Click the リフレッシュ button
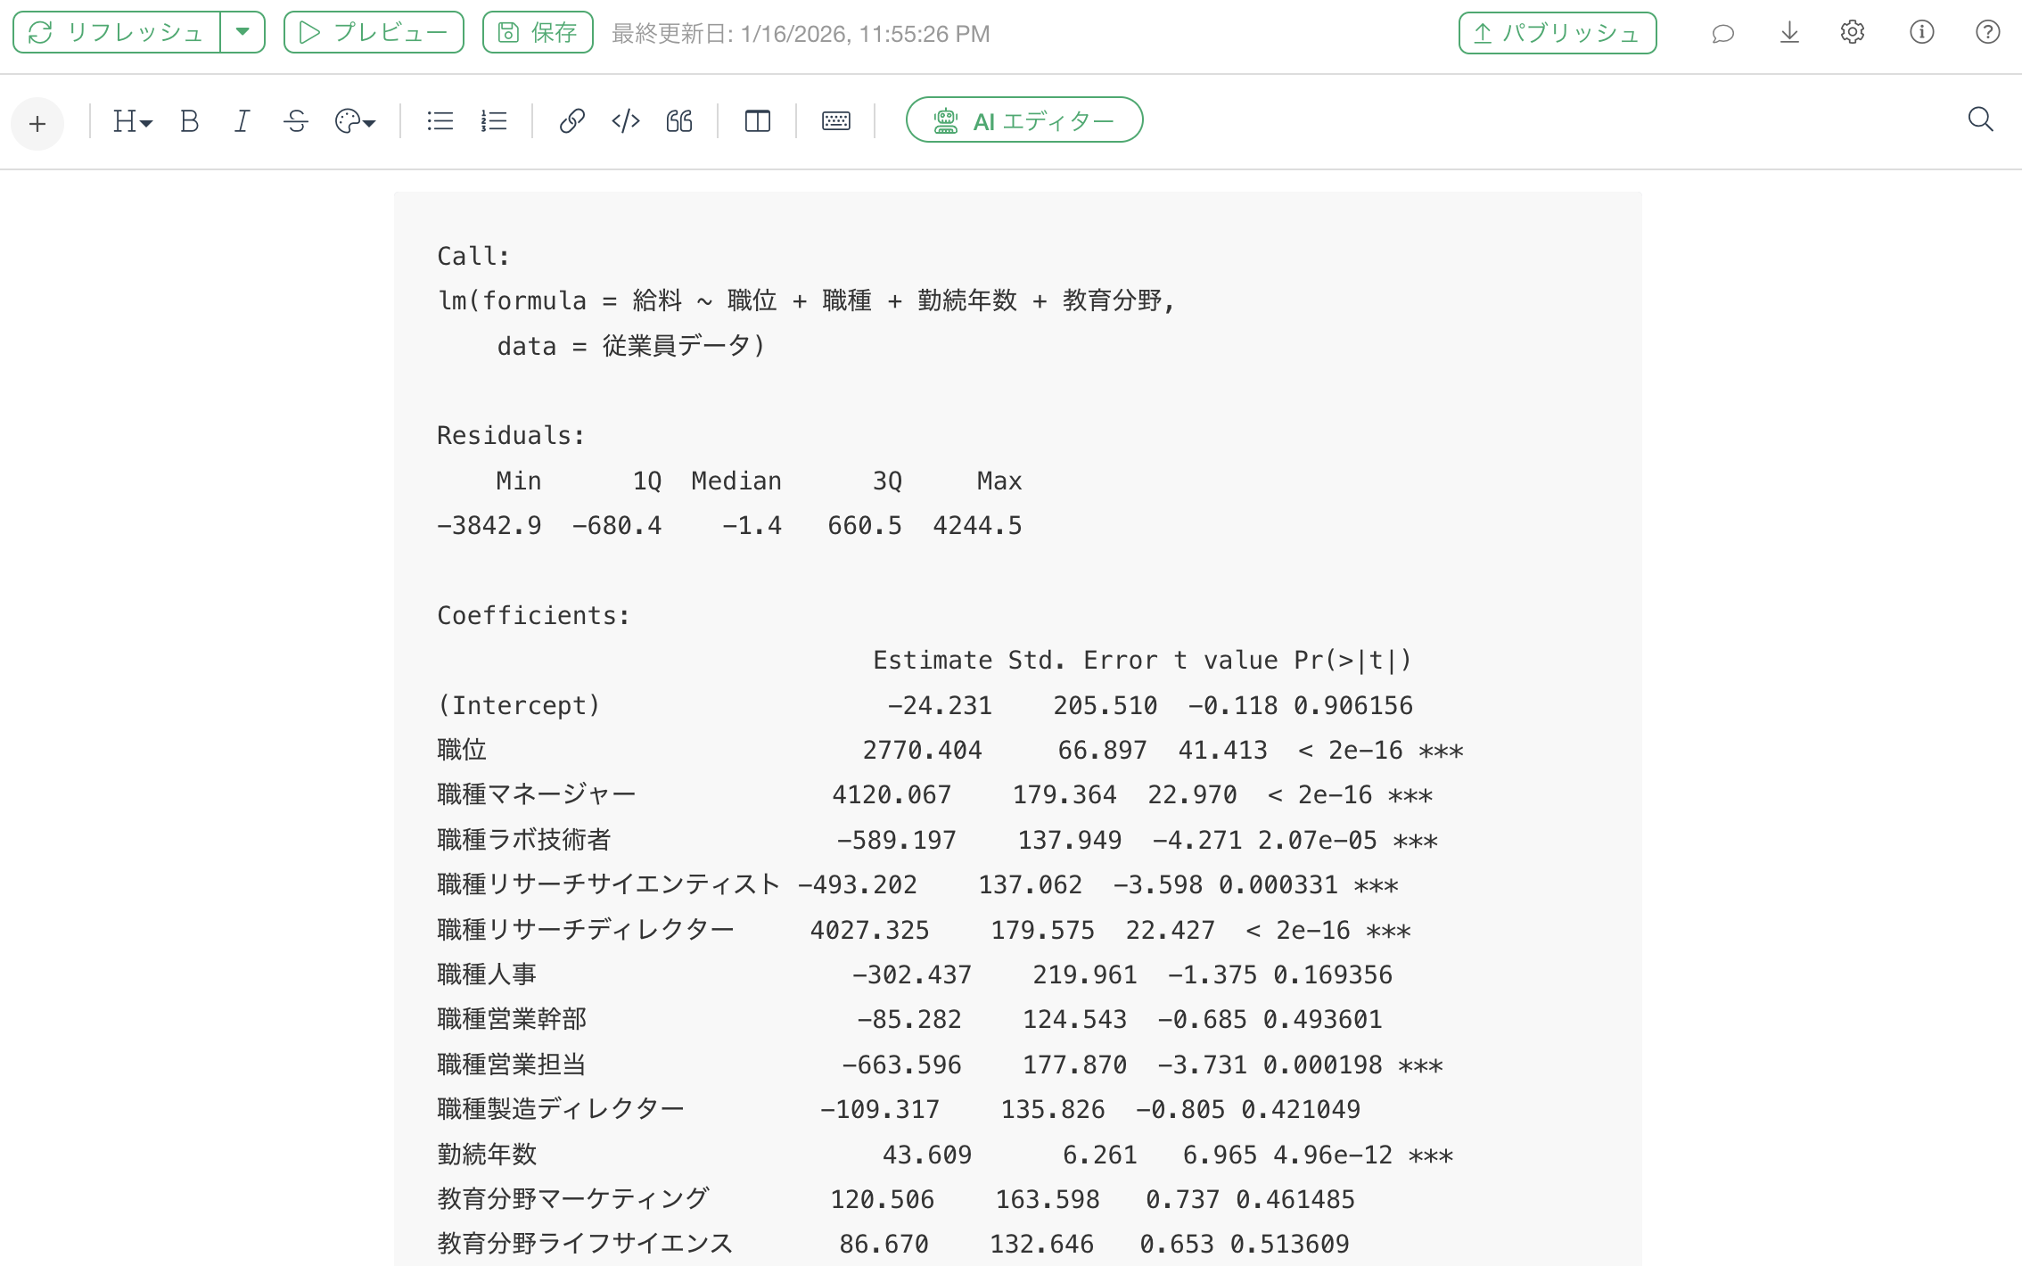 (117, 32)
